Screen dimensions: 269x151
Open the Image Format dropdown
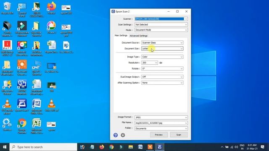[161, 117]
